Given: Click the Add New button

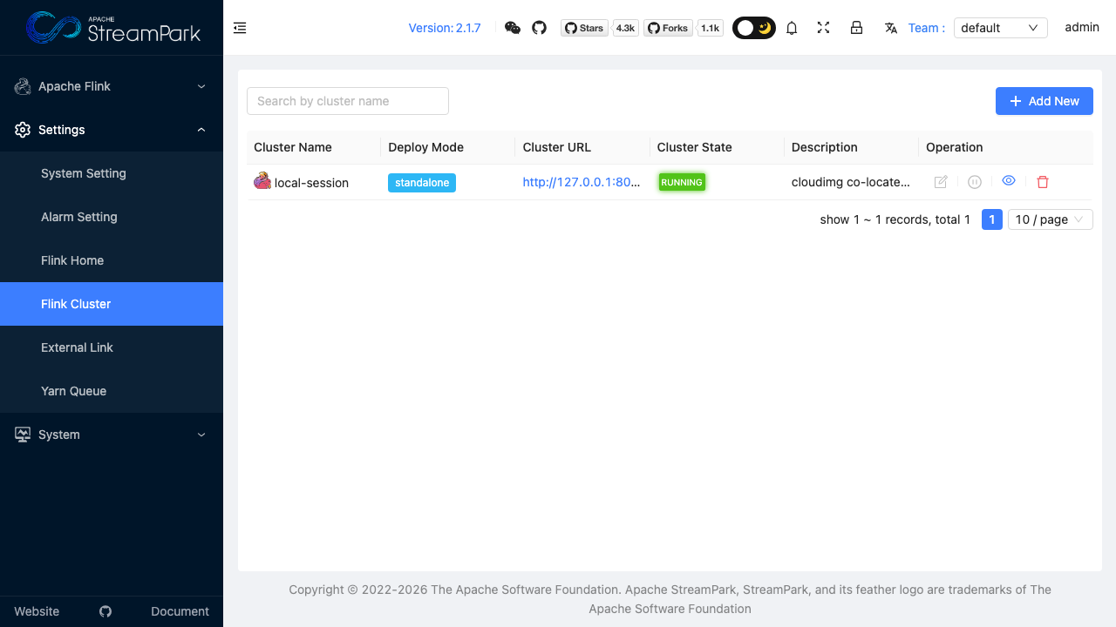Looking at the screenshot, I should tap(1045, 101).
